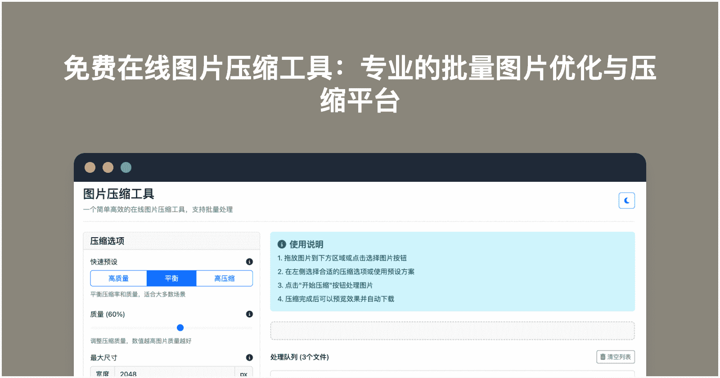The height and width of the screenshot is (378, 720).
Task: Select the 平衡 preset
Action: pyautogui.click(x=171, y=279)
